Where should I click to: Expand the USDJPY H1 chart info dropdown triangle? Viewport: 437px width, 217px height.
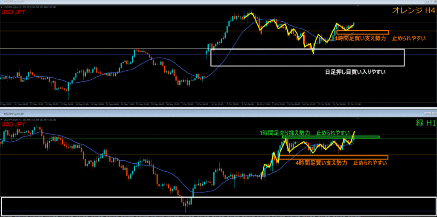tap(2, 120)
